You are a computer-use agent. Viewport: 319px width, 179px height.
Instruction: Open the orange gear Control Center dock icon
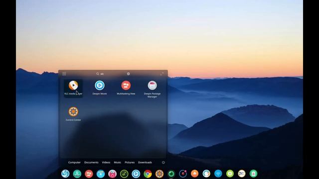159,174
